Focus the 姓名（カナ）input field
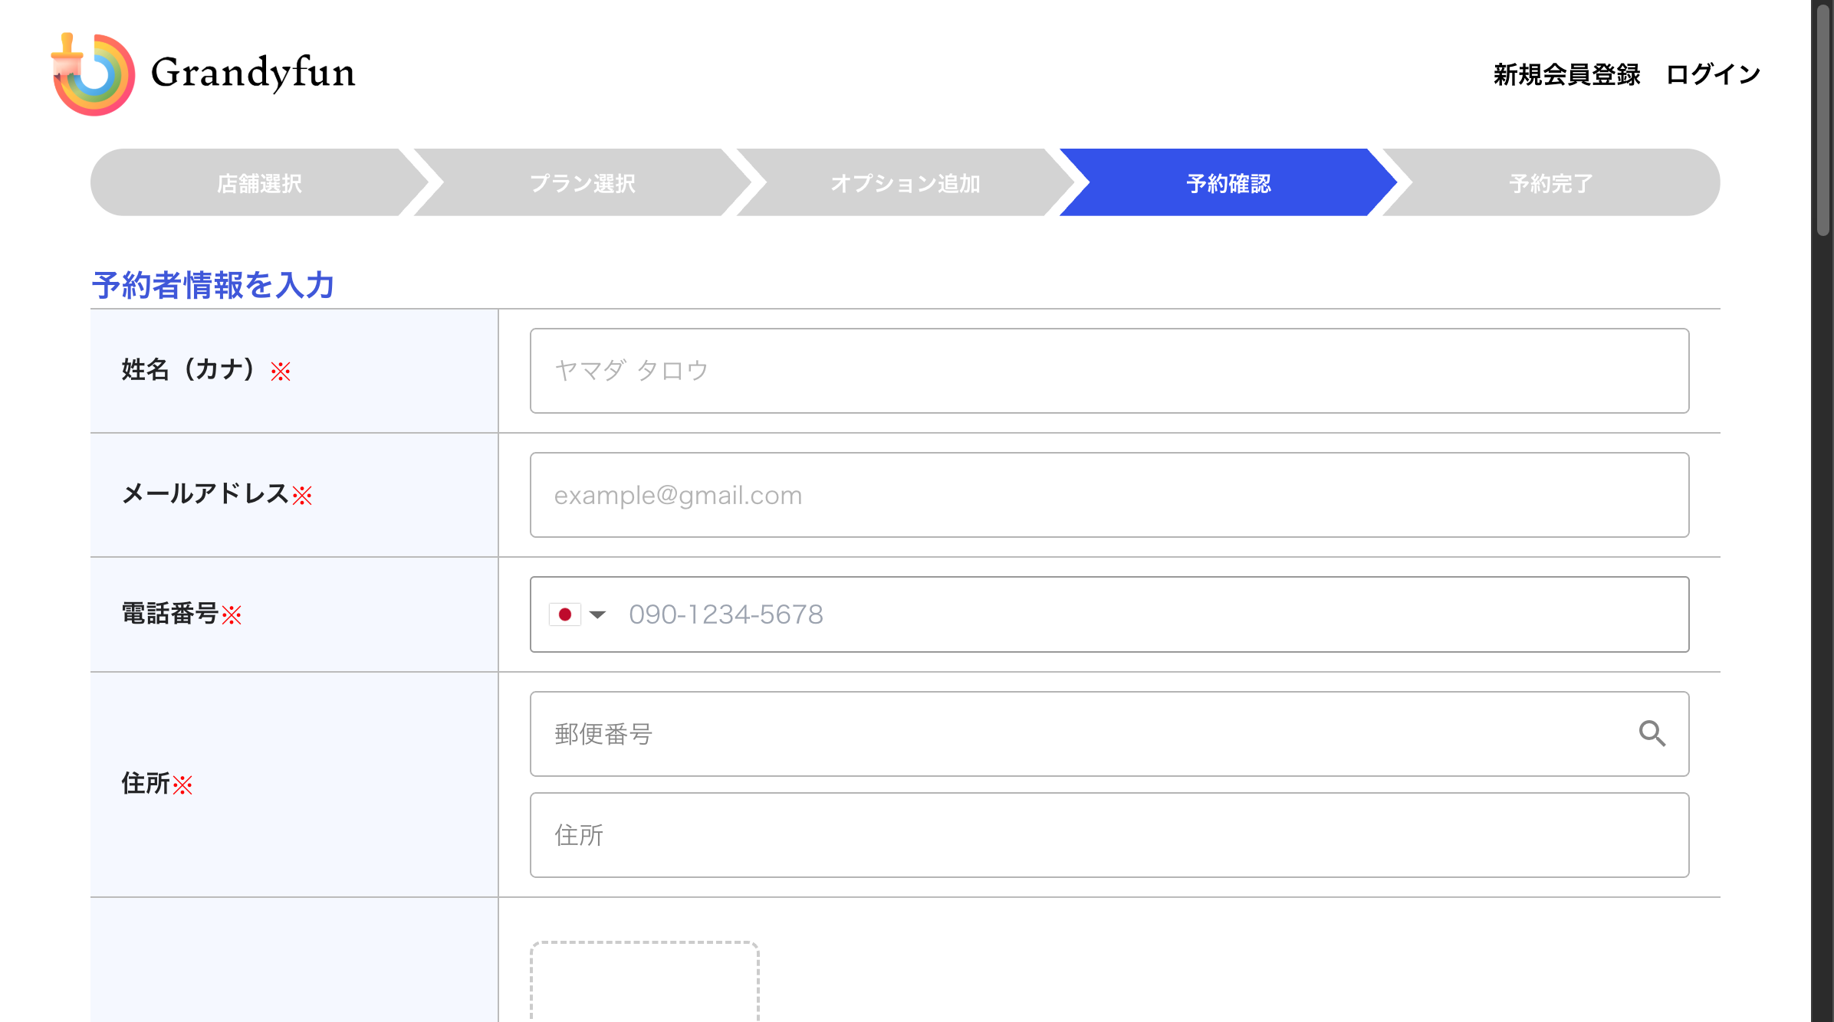Viewport: 1834px width, 1022px height. pyautogui.click(x=1109, y=371)
